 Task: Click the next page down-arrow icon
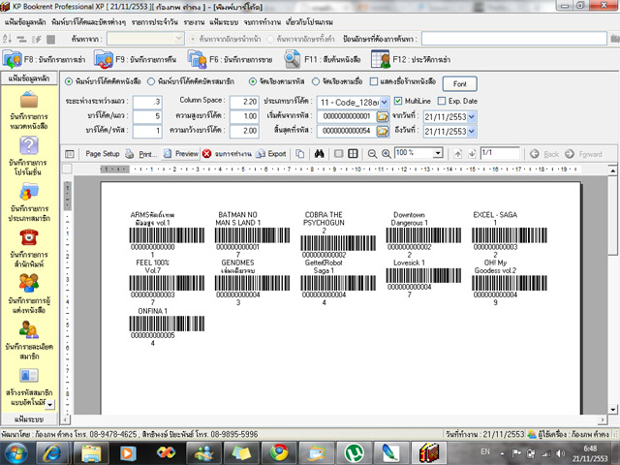[472, 154]
